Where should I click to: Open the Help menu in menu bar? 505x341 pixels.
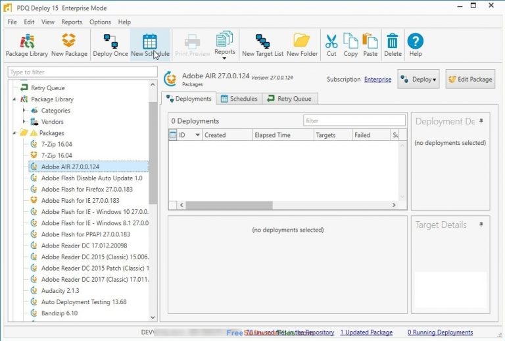124,22
